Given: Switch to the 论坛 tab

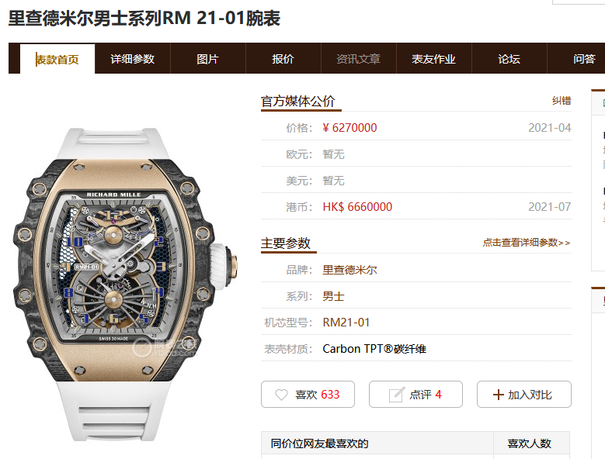Looking at the screenshot, I should pyautogui.click(x=509, y=58).
